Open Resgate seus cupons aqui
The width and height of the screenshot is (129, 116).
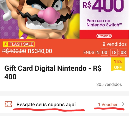46,105
